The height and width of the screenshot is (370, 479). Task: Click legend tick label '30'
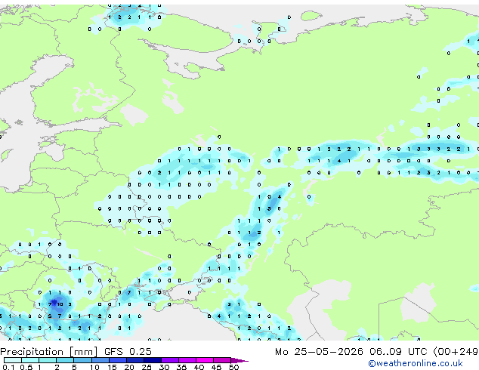point(164,367)
